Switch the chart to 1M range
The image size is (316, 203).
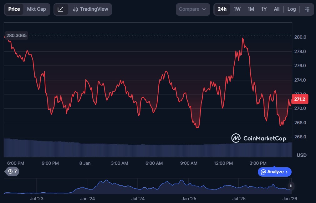coord(251,9)
